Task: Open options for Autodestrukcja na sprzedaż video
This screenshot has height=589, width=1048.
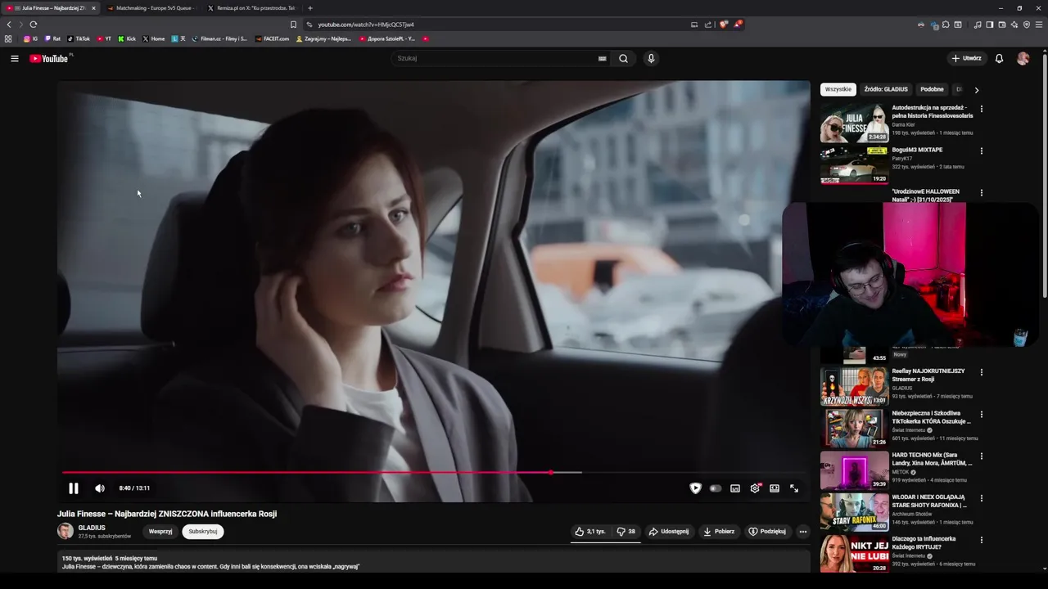Action: 982,109
